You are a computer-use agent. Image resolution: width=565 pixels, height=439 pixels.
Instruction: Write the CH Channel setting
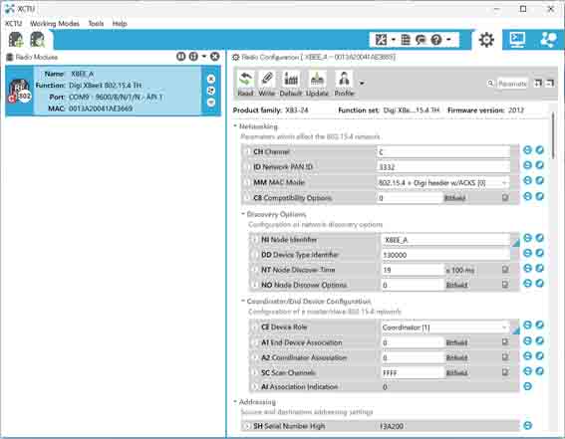coord(539,150)
